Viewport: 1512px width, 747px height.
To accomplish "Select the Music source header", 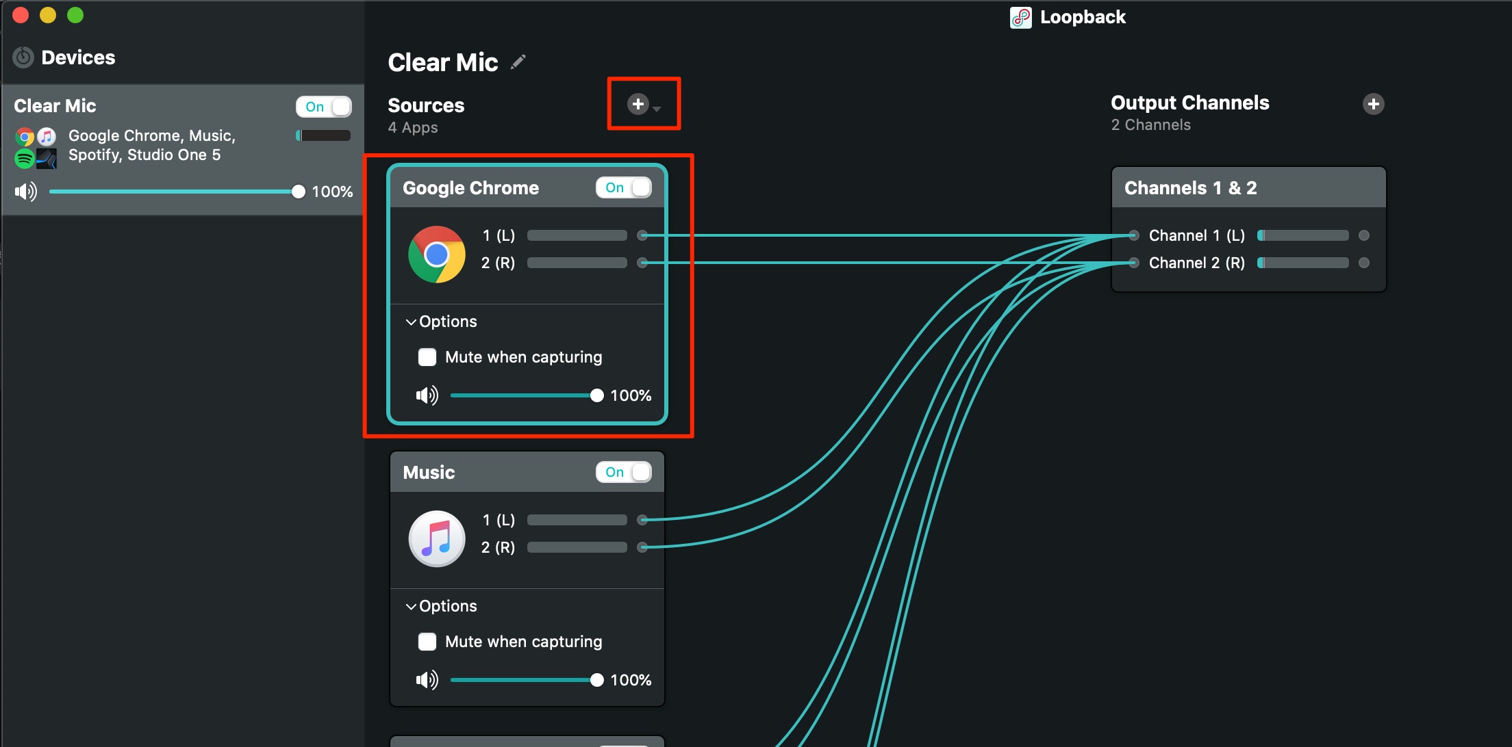I will click(x=527, y=472).
